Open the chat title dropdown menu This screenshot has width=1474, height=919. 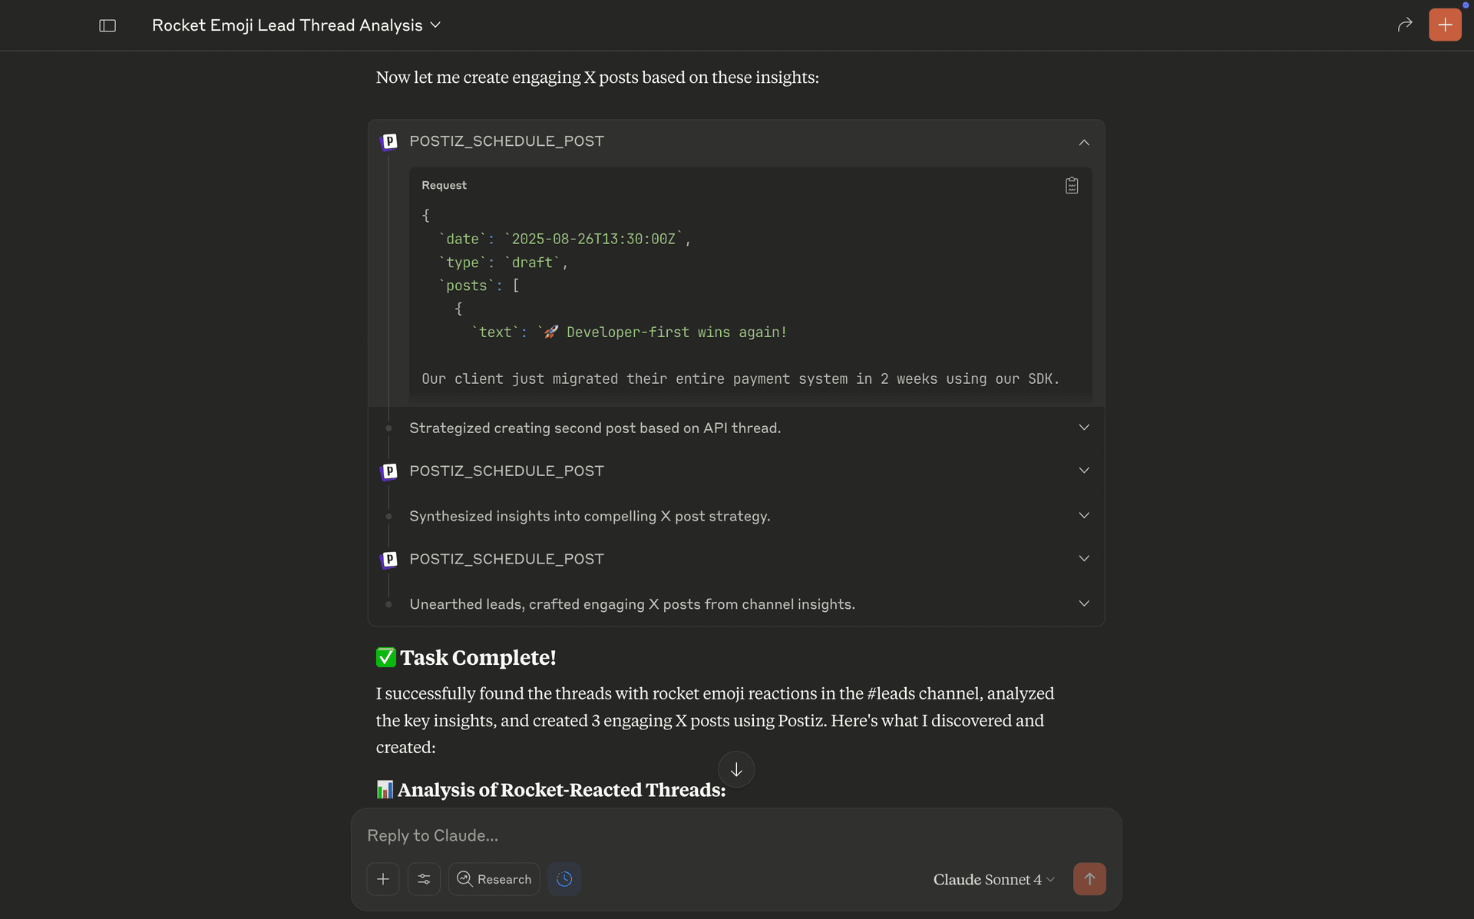coord(435,25)
